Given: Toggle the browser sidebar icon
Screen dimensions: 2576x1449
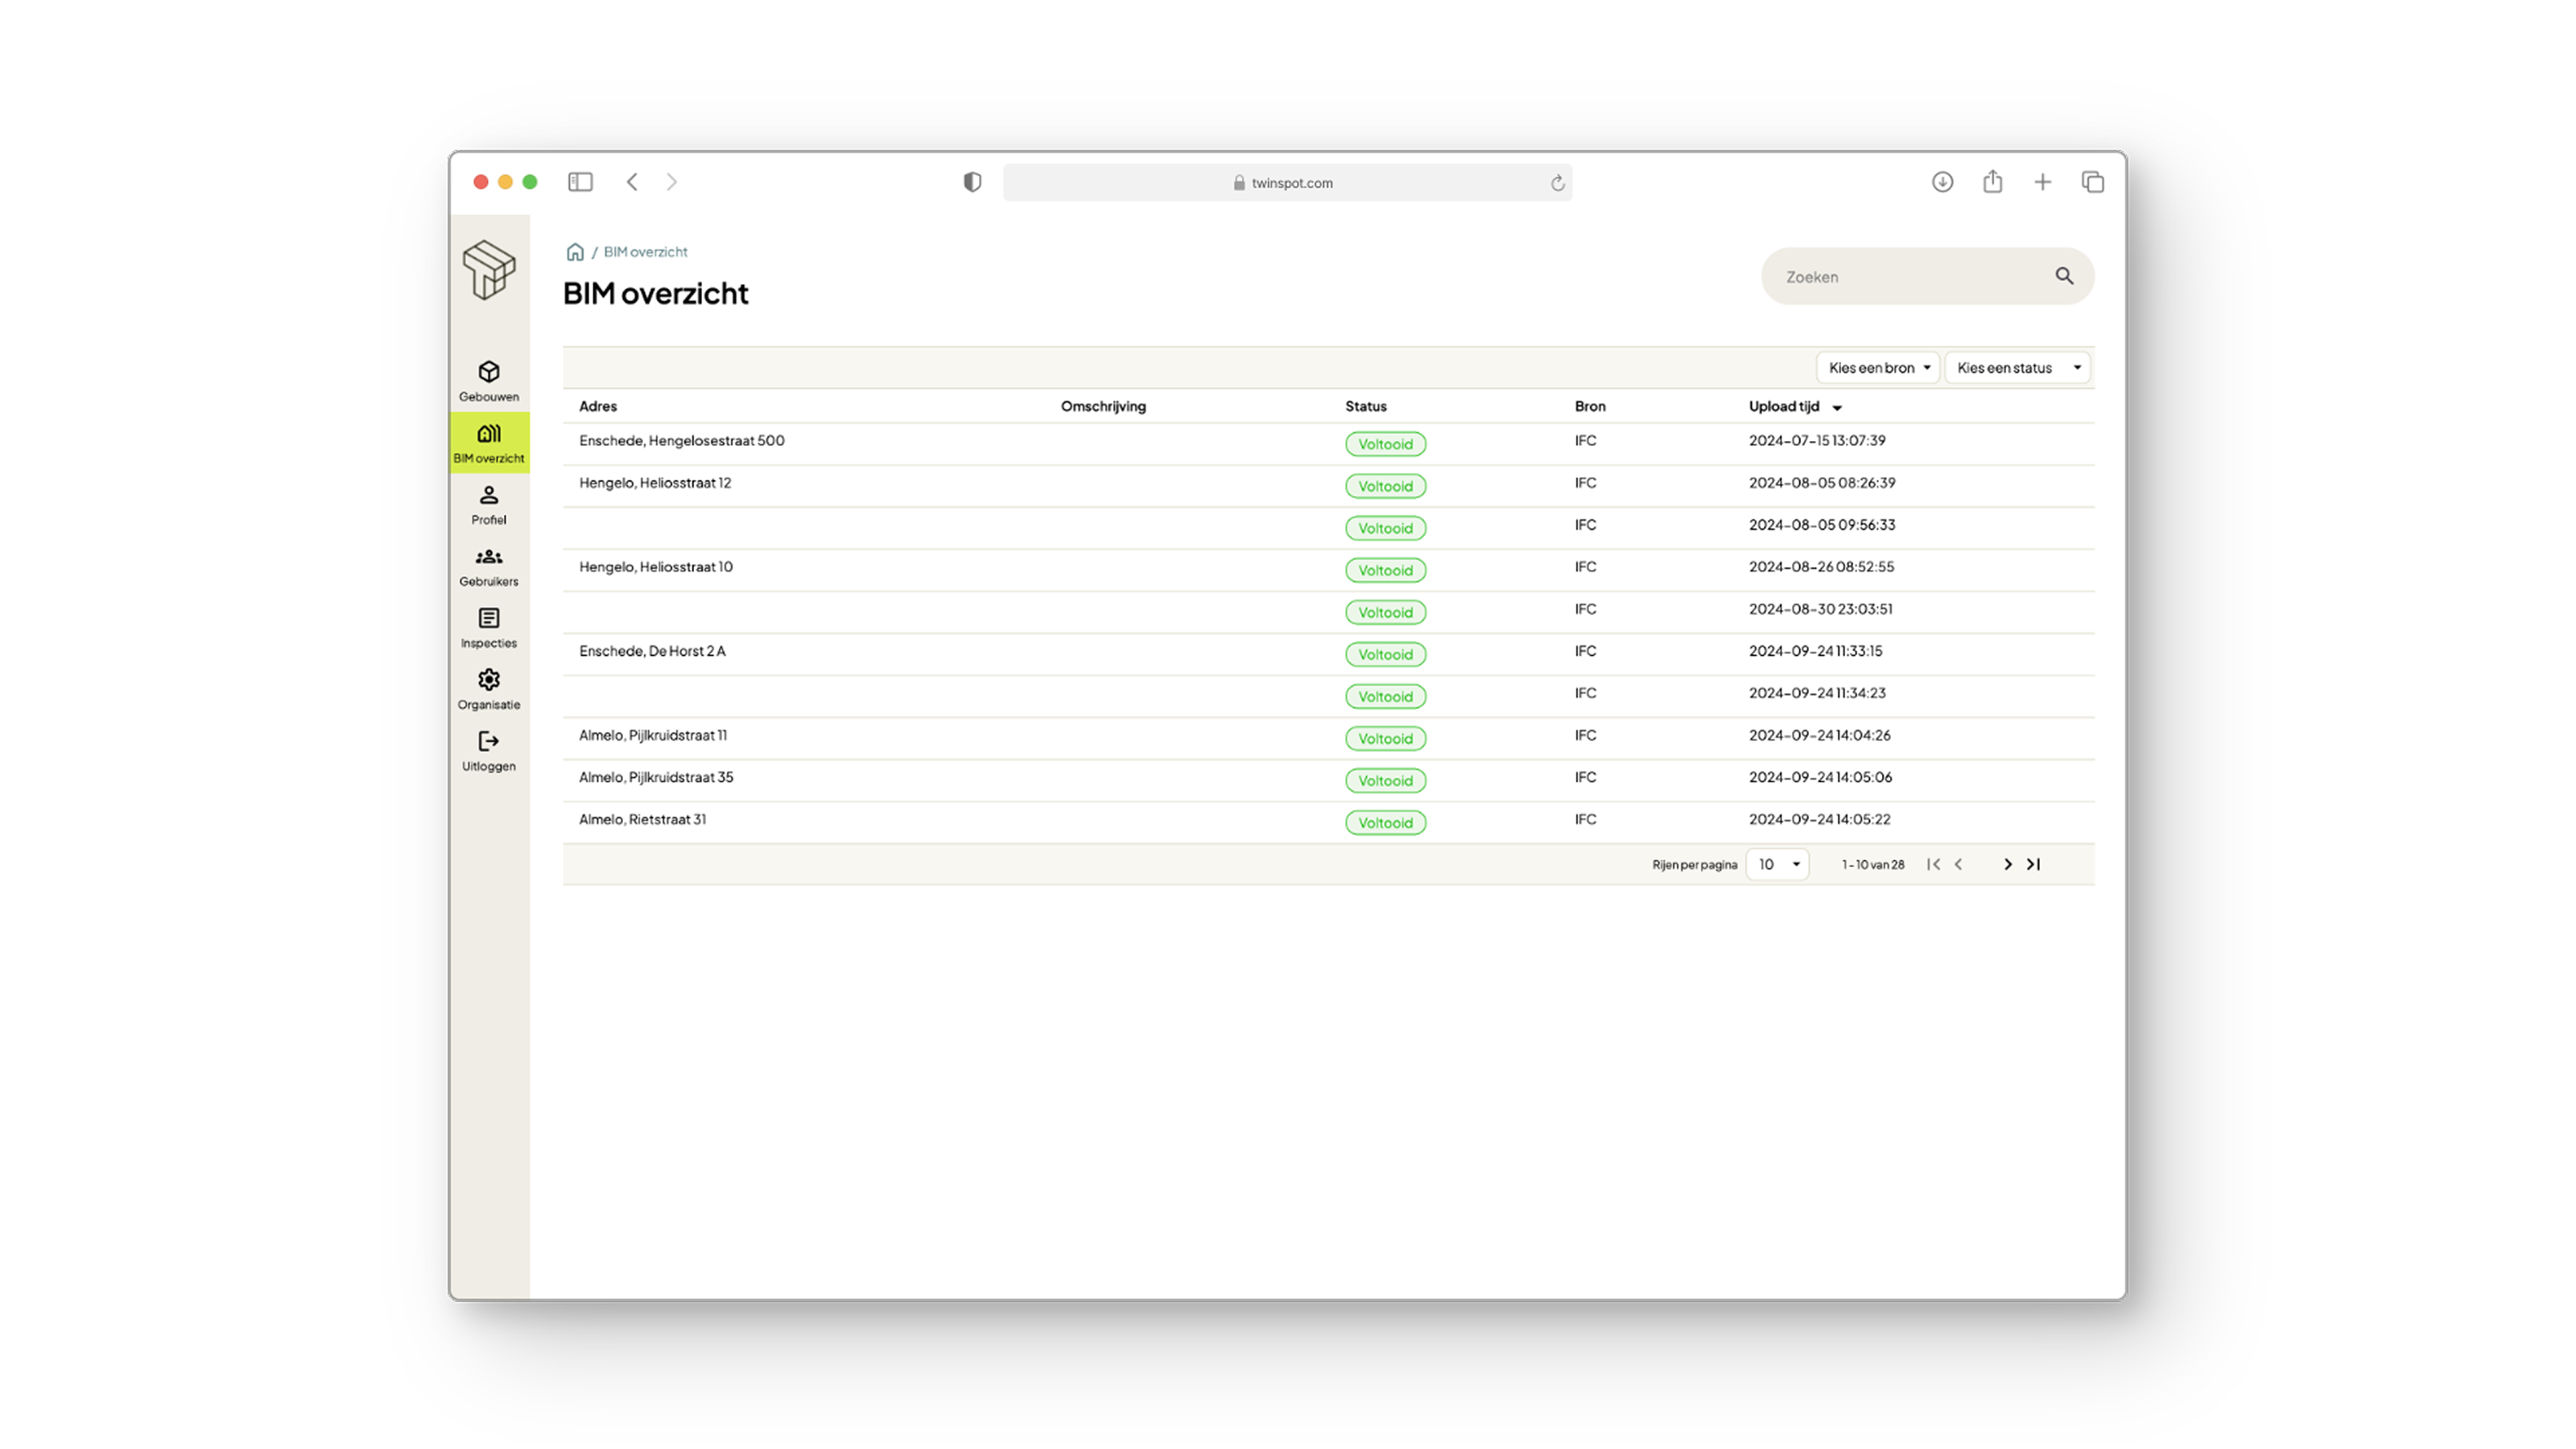Looking at the screenshot, I should (580, 182).
